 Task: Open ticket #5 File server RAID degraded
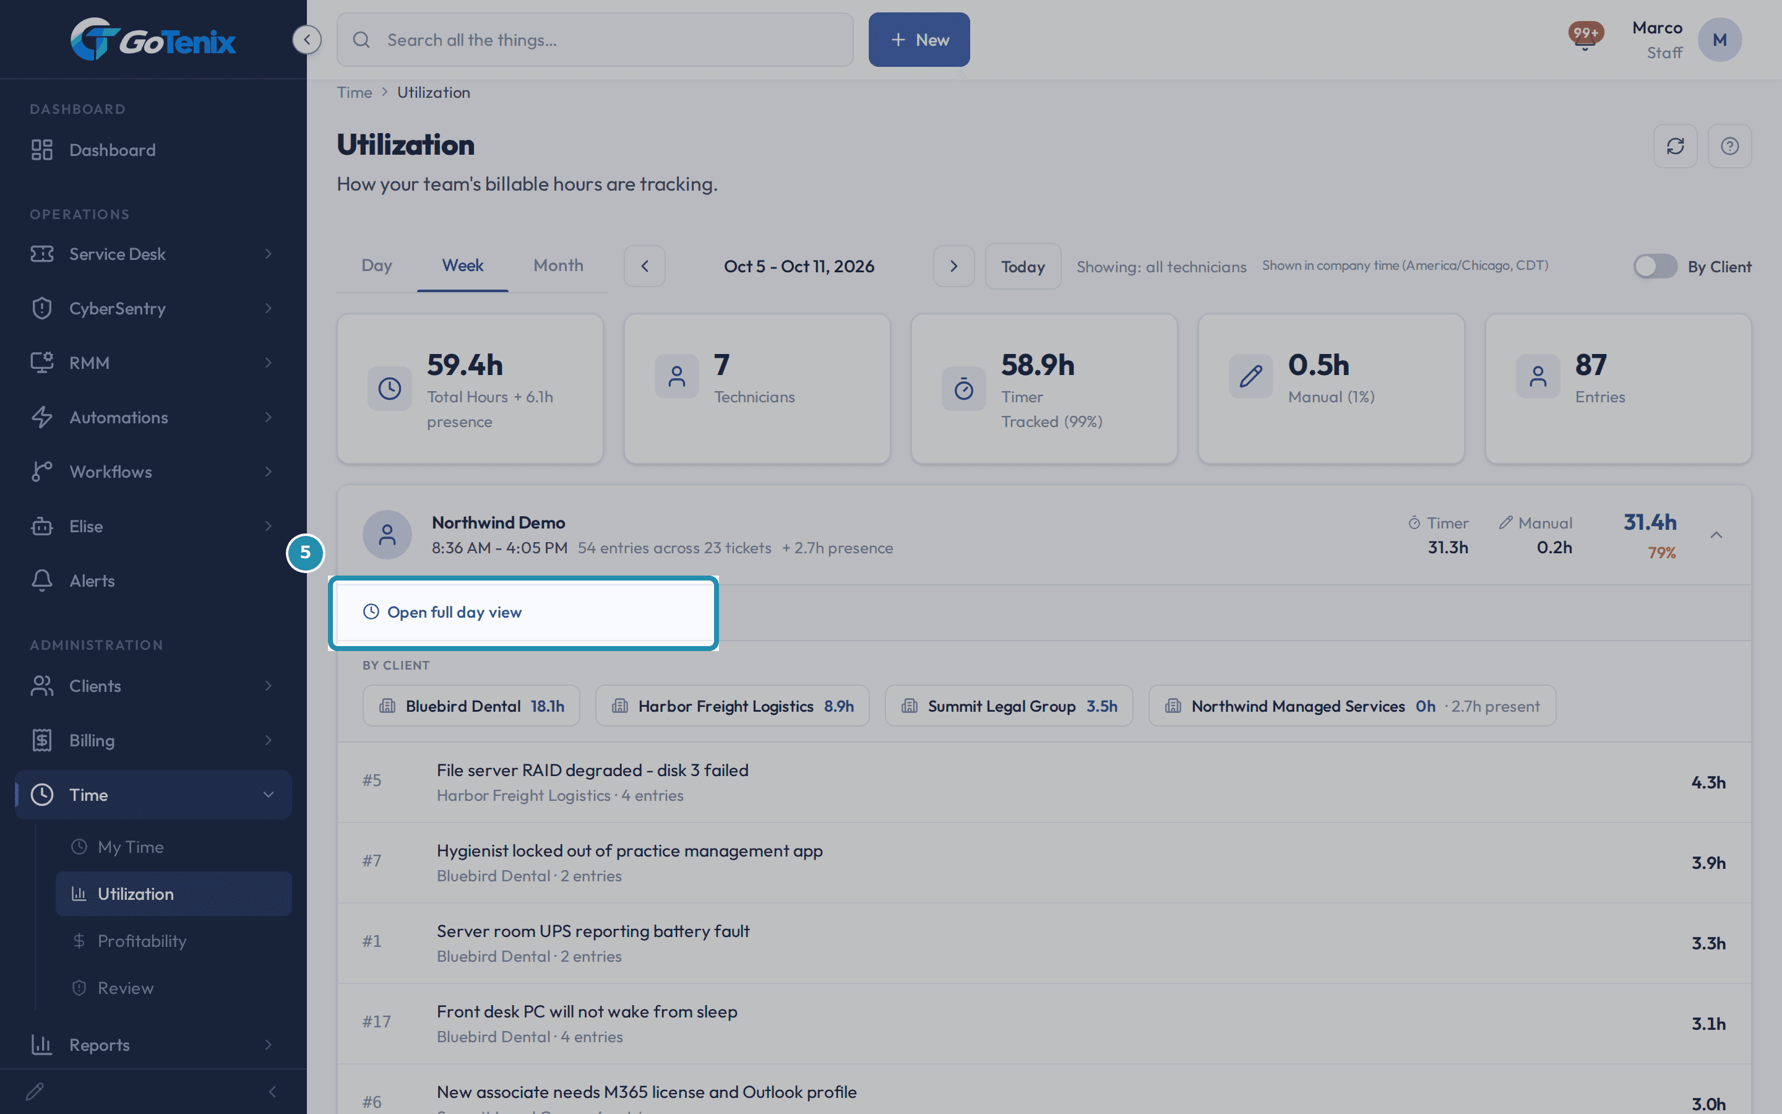1044,782
